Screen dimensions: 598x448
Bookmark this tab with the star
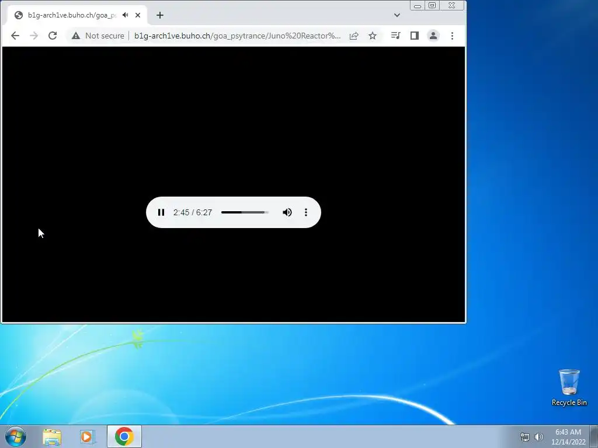373,36
